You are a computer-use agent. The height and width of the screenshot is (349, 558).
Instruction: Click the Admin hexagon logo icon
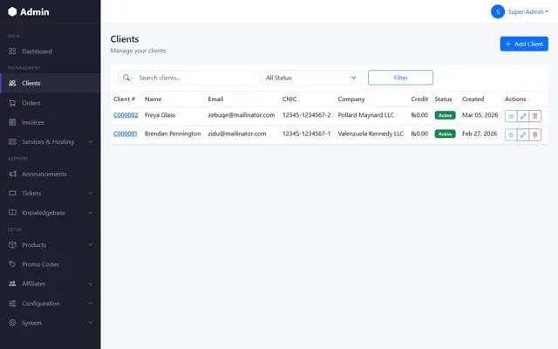[12, 11]
